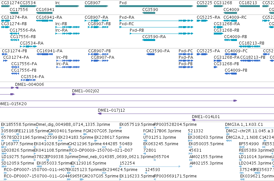
Task: Select protein Irc-PB
Action: point(68,61)
